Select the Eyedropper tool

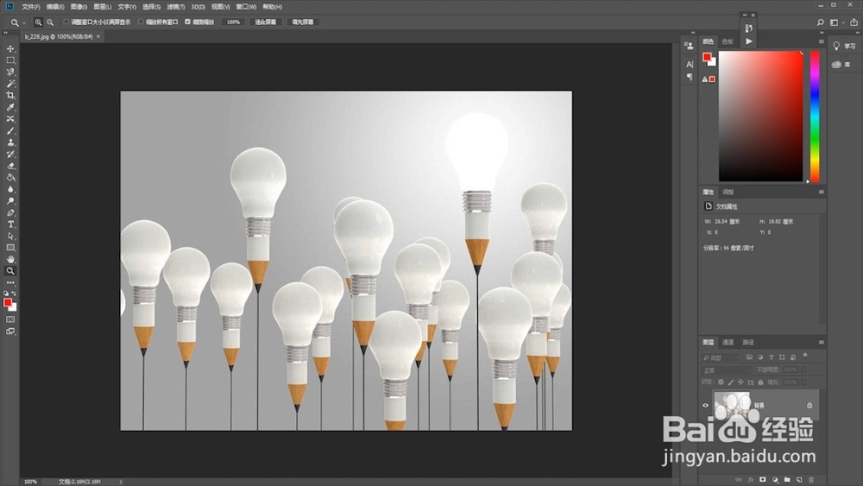[10, 107]
